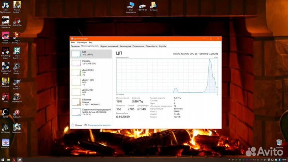Select Ethernet performance item
Viewport: 288px width, 162px height.
91,102
